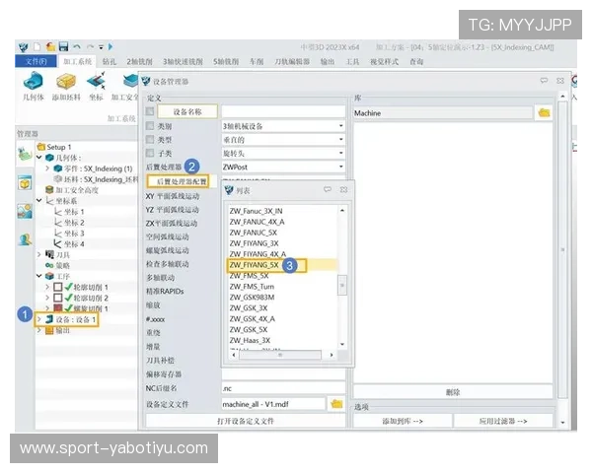Click the 坐标 coordinate frame ribbon icon
592x473 pixels.
click(x=96, y=83)
